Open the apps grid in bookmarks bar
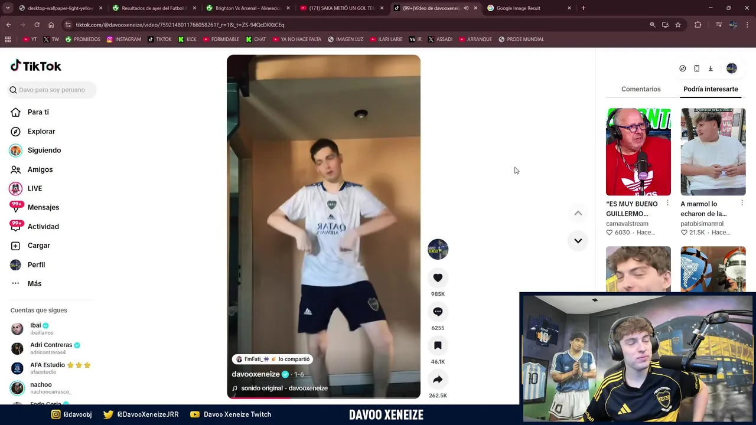This screenshot has width=756, height=425. (x=8, y=40)
